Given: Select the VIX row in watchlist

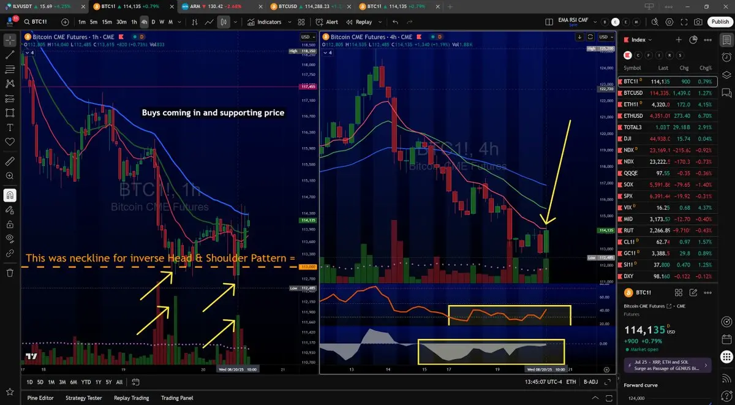Looking at the screenshot, I should click(x=667, y=208).
